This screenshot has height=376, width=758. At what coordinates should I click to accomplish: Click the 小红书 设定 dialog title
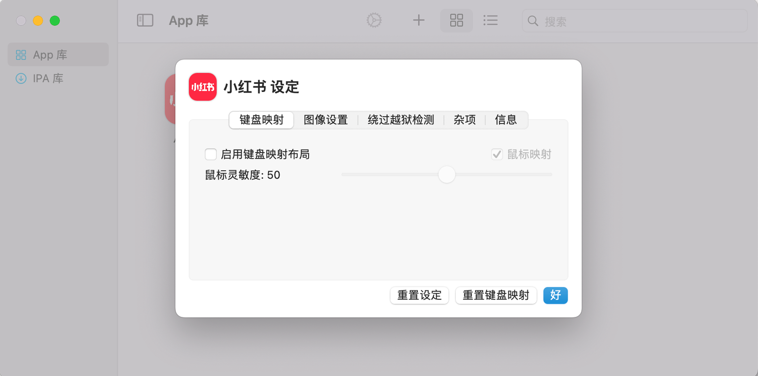tap(261, 87)
